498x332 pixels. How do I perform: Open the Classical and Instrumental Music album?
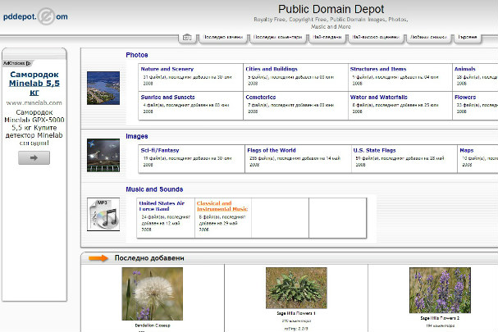(x=222, y=206)
